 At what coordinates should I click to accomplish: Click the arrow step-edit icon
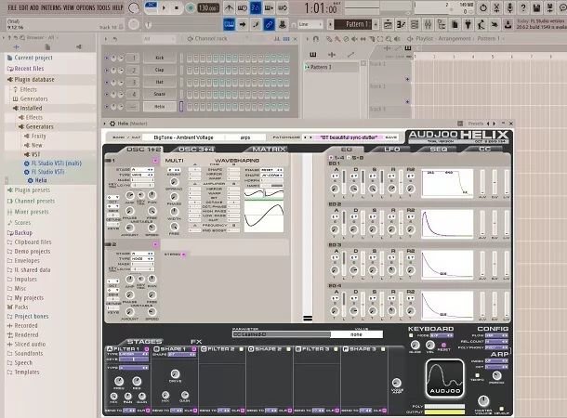coord(243,24)
